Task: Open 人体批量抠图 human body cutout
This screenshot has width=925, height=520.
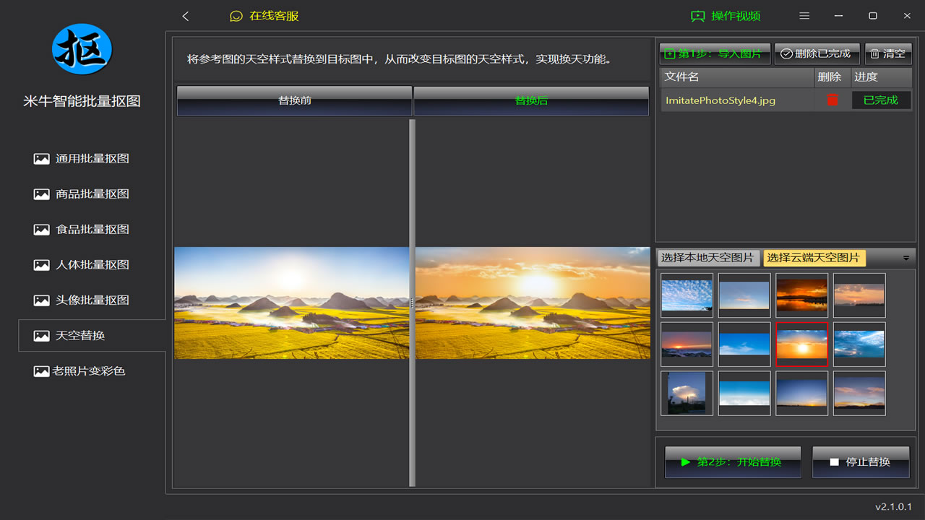Action: point(82,265)
